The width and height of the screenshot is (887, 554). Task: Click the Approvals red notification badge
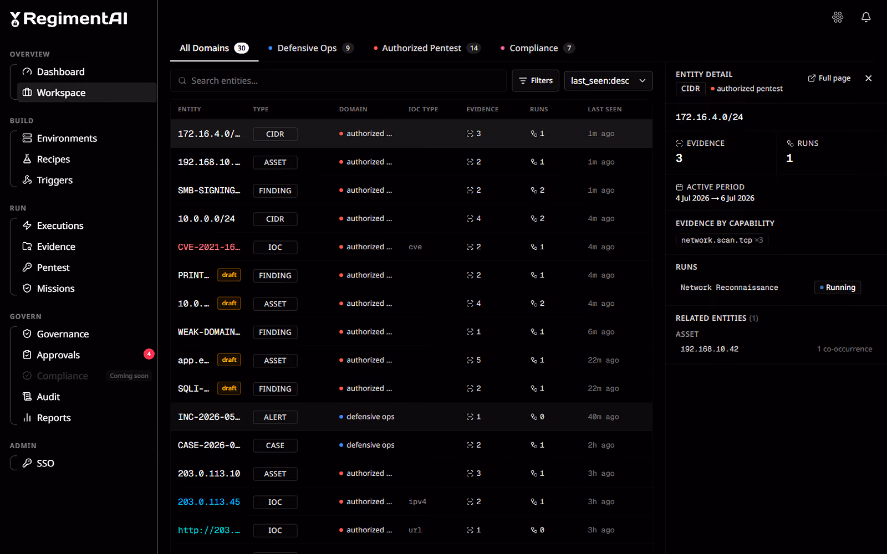pos(149,354)
